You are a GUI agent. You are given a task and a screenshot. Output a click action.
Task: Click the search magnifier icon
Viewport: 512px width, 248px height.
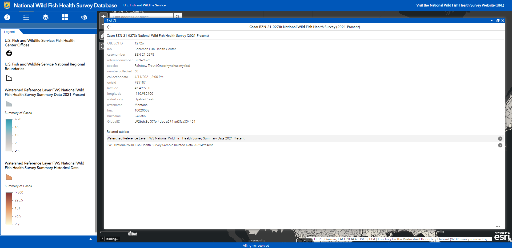178,16
